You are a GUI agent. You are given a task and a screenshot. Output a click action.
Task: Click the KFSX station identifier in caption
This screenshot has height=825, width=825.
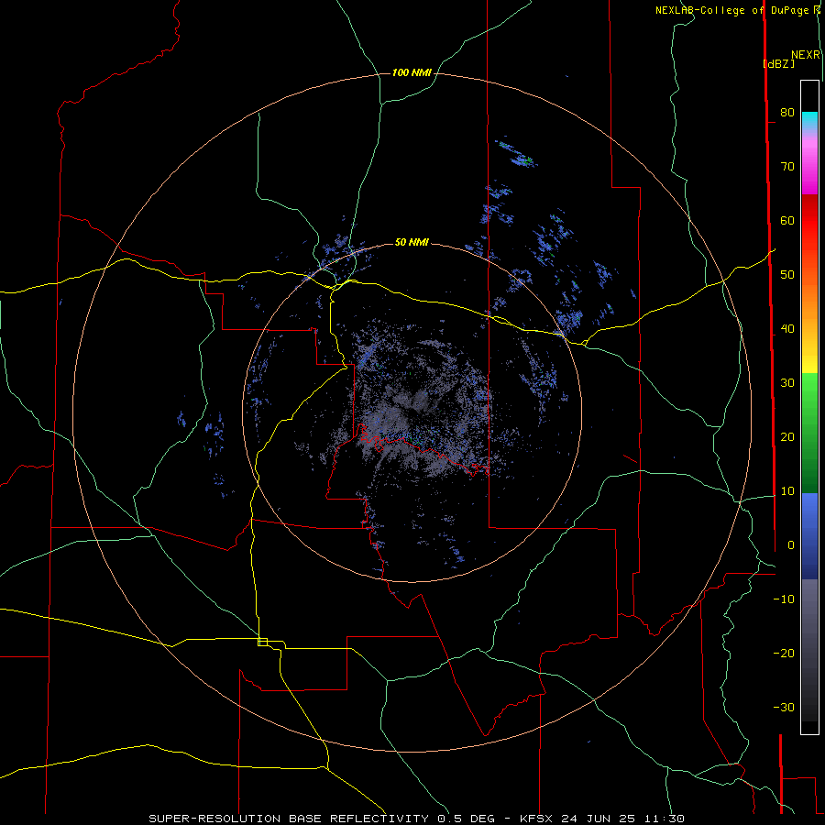pyautogui.click(x=537, y=819)
